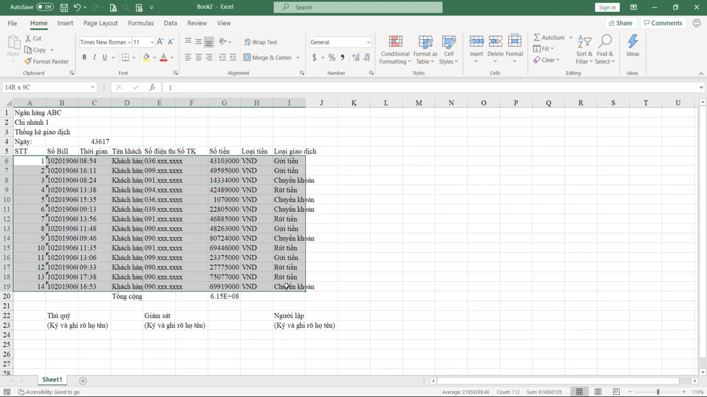Open Format as Table gallery
Screen dimensions: 707x397
coord(425,49)
